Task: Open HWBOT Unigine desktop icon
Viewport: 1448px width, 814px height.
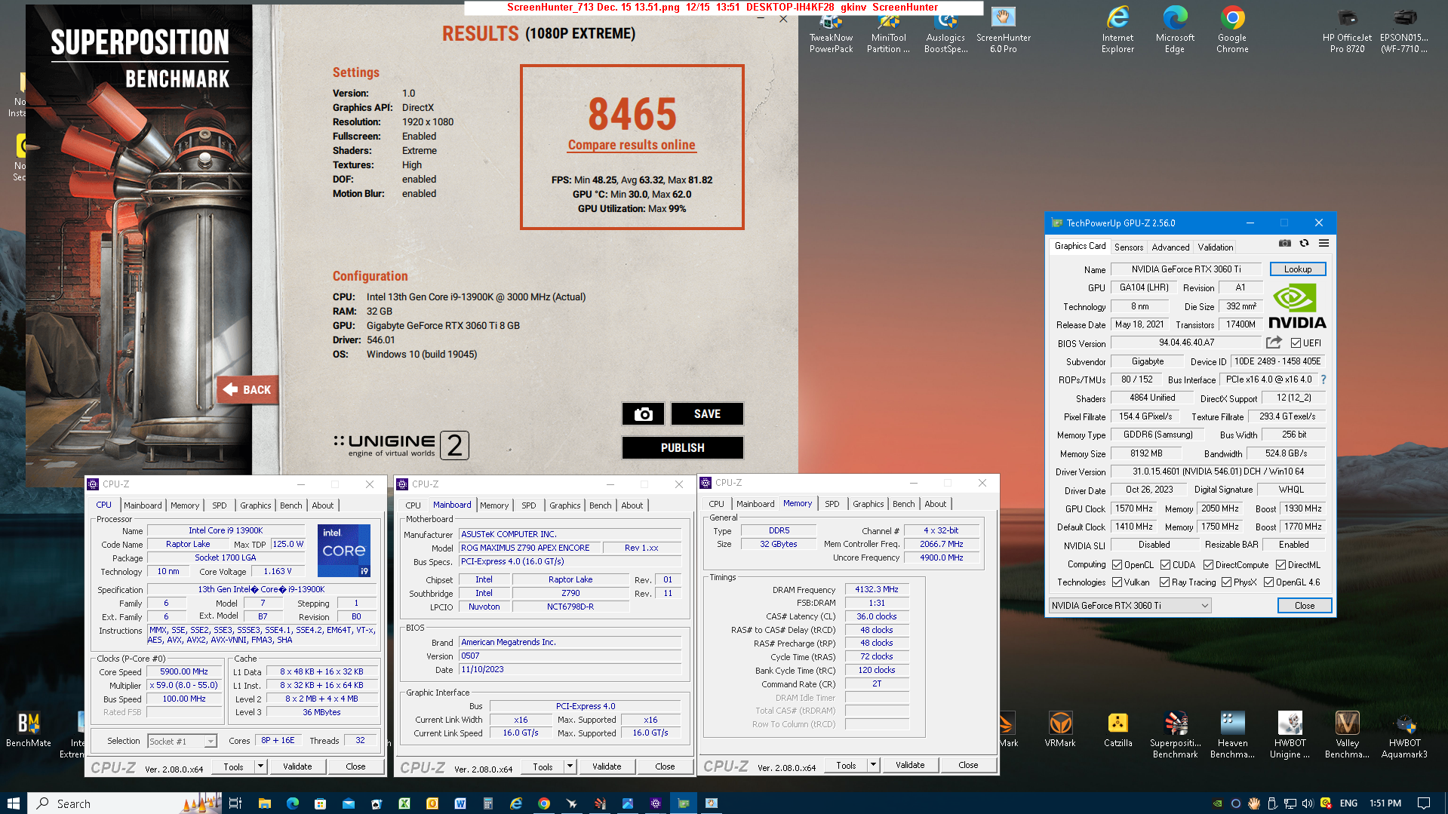Action: 1290,734
